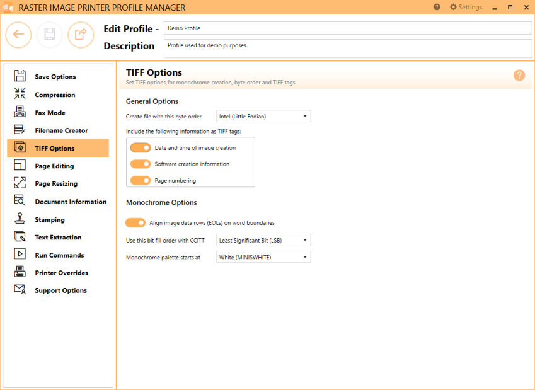Click the Page Resizing arrows icon

pyautogui.click(x=20, y=183)
